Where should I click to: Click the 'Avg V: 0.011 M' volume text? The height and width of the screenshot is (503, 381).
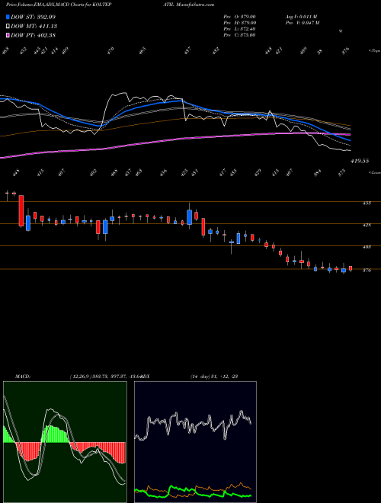301,17
